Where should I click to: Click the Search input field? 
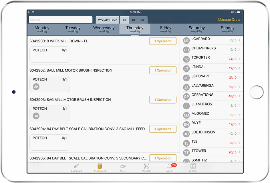[61, 20]
